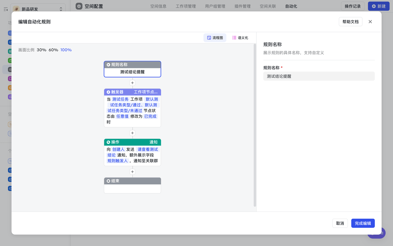Click the 取消 button
The width and height of the screenshot is (393, 246).
coord(340,223)
